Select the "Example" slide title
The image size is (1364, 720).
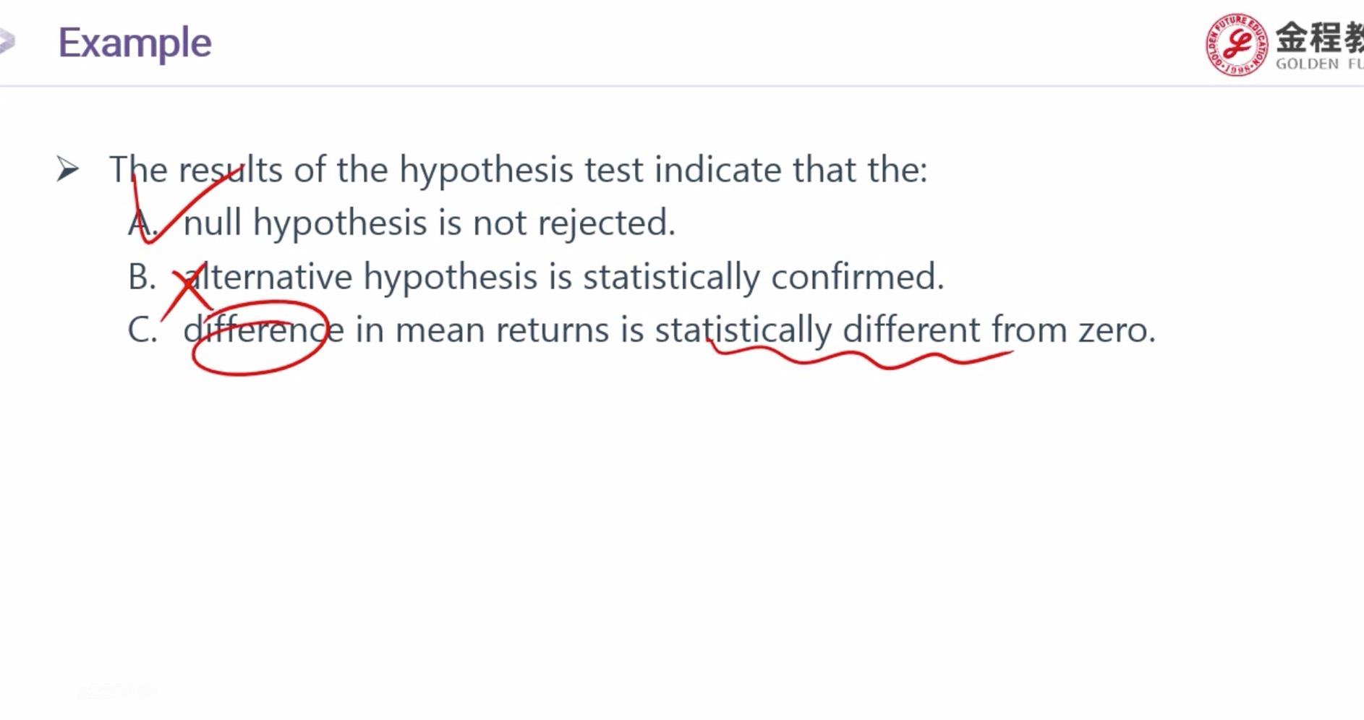click(135, 43)
